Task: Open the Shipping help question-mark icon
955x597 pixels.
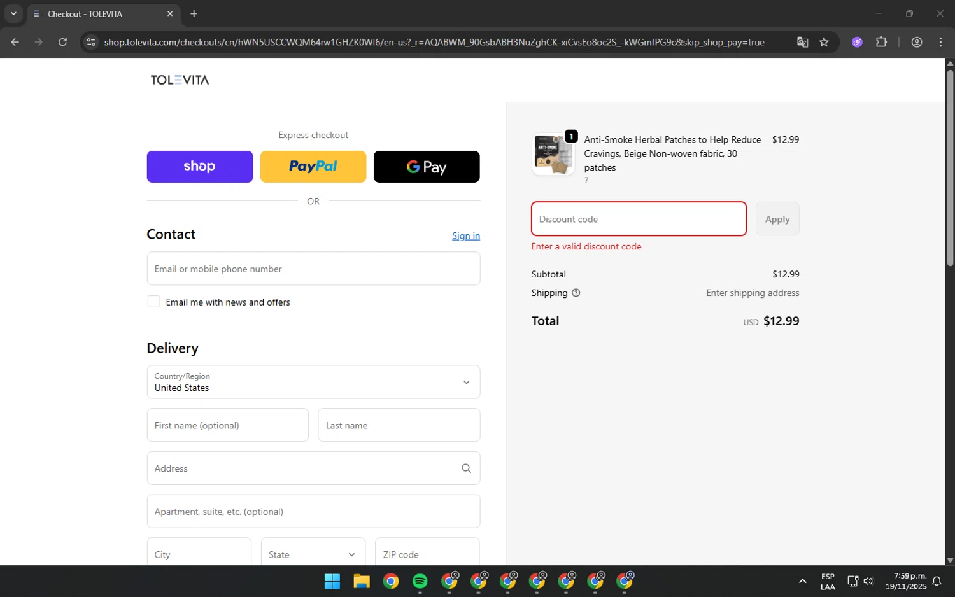Action: pos(576,293)
